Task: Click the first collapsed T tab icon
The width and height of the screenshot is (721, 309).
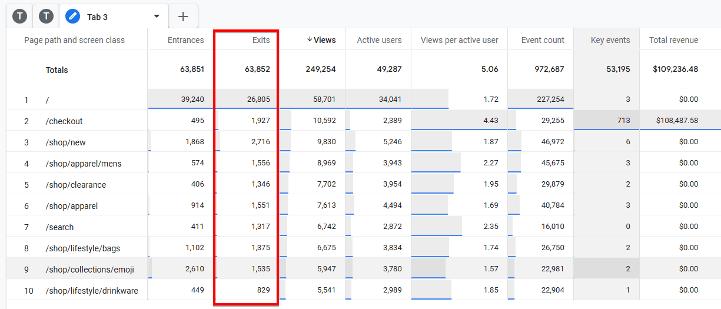Action: tap(20, 16)
